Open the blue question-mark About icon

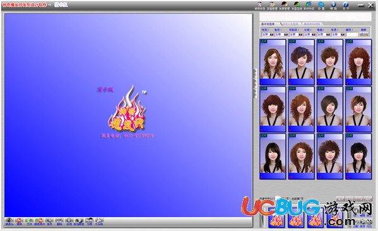tap(346, 6)
